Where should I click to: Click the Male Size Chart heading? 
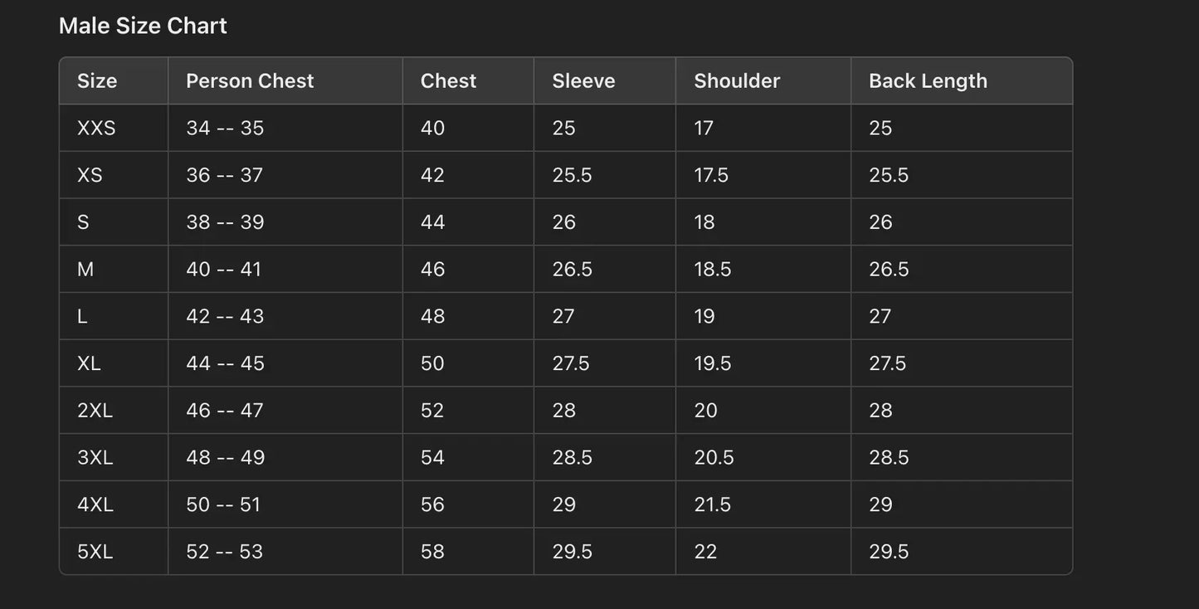143,26
